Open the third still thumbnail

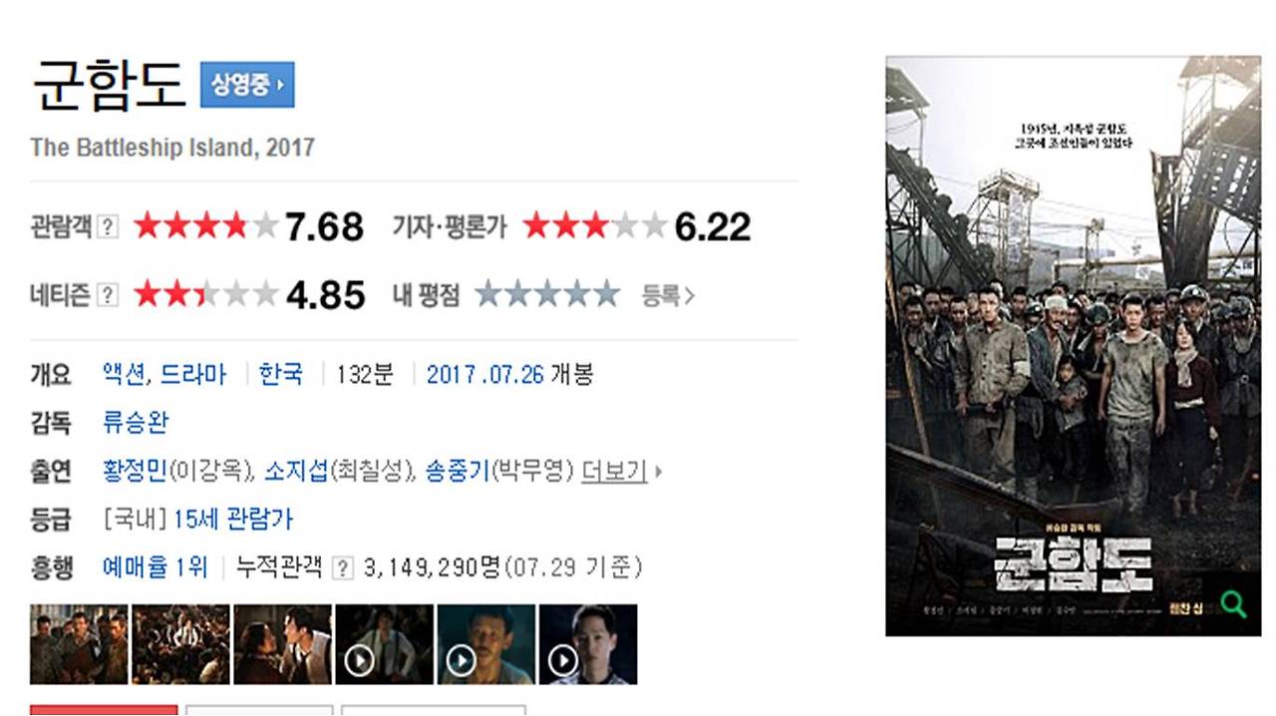tap(282, 644)
